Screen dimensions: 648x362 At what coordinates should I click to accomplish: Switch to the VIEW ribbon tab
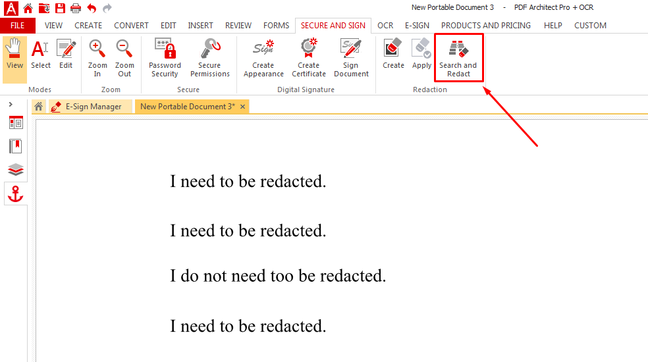54,26
